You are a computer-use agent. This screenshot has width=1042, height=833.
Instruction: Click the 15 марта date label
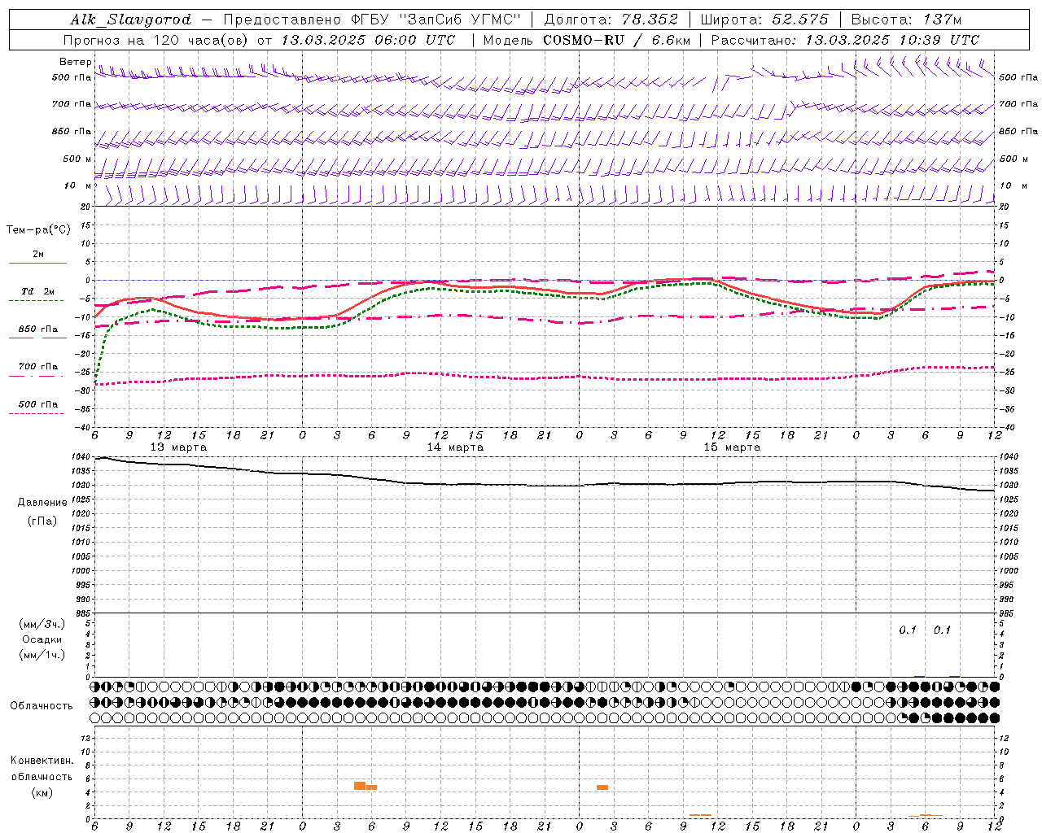pos(732,447)
